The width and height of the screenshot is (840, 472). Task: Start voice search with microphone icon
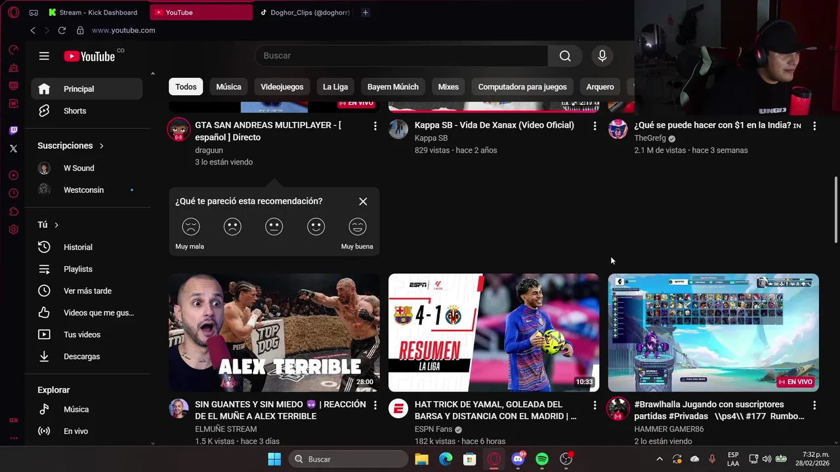pyautogui.click(x=602, y=56)
